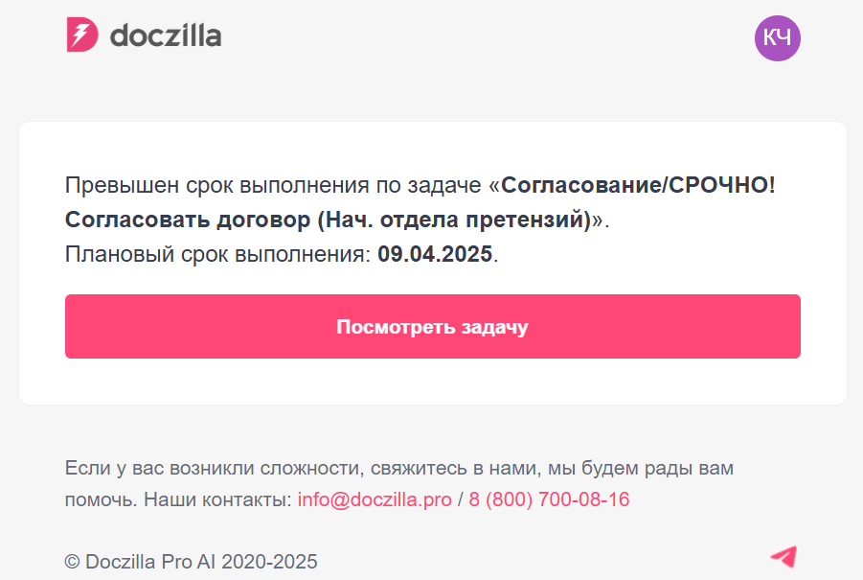Image resolution: width=863 pixels, height=580 pixels.
Task: Open the info@doczilla.pro email link
Action: [x=375, y=499]
